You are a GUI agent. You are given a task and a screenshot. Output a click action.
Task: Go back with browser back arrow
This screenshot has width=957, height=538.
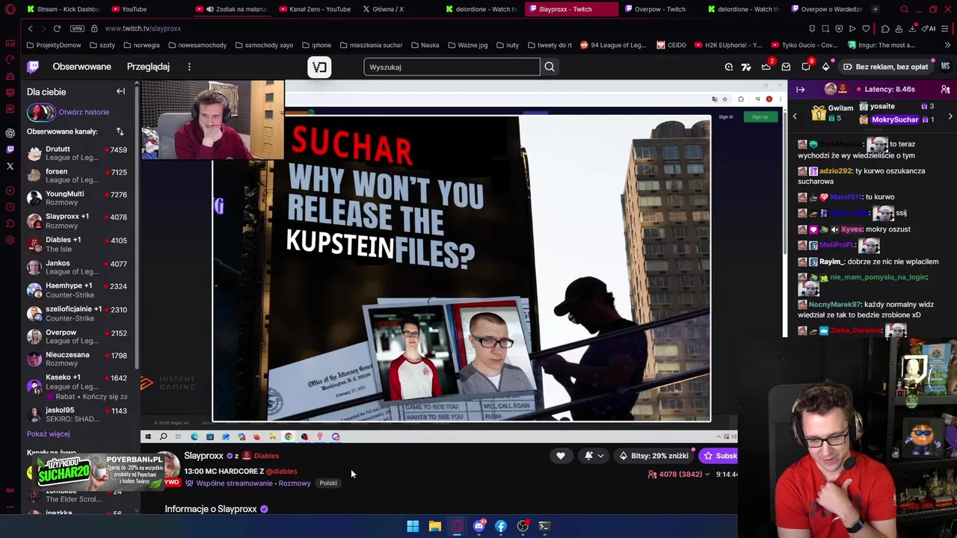30,28
